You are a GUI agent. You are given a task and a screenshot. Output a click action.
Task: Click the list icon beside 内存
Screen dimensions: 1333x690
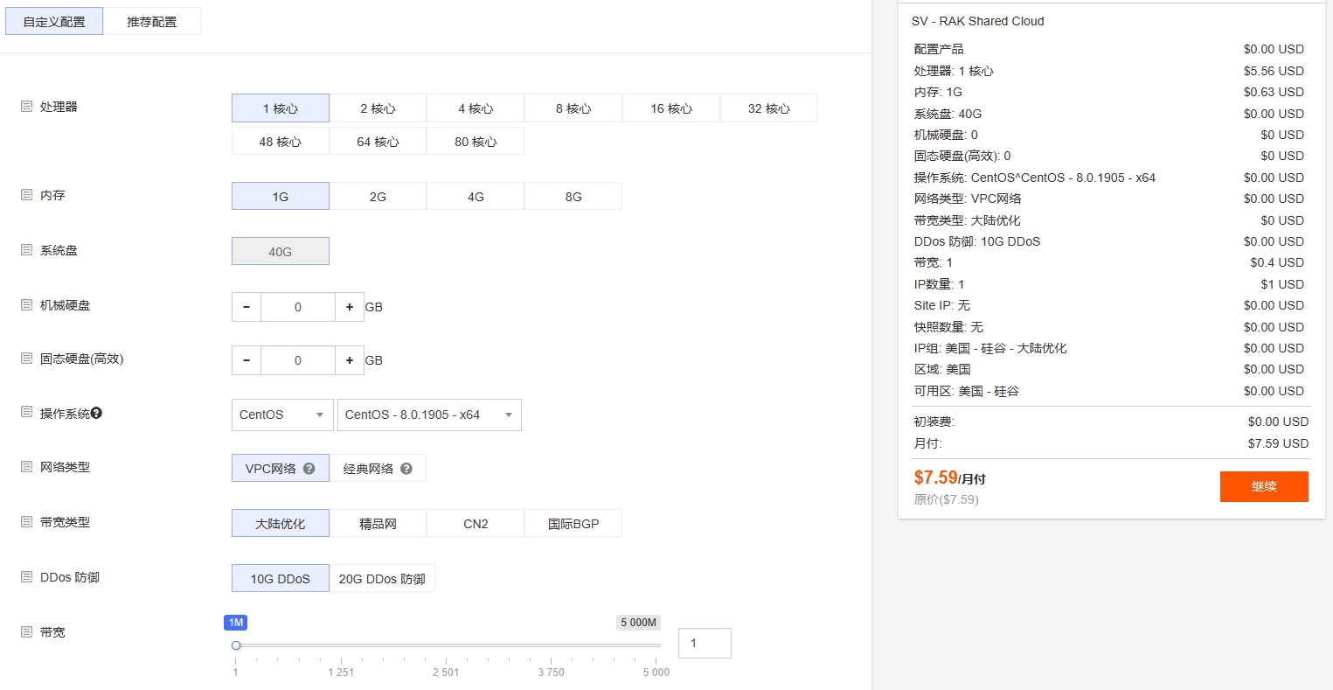click(x=27, y=195)
